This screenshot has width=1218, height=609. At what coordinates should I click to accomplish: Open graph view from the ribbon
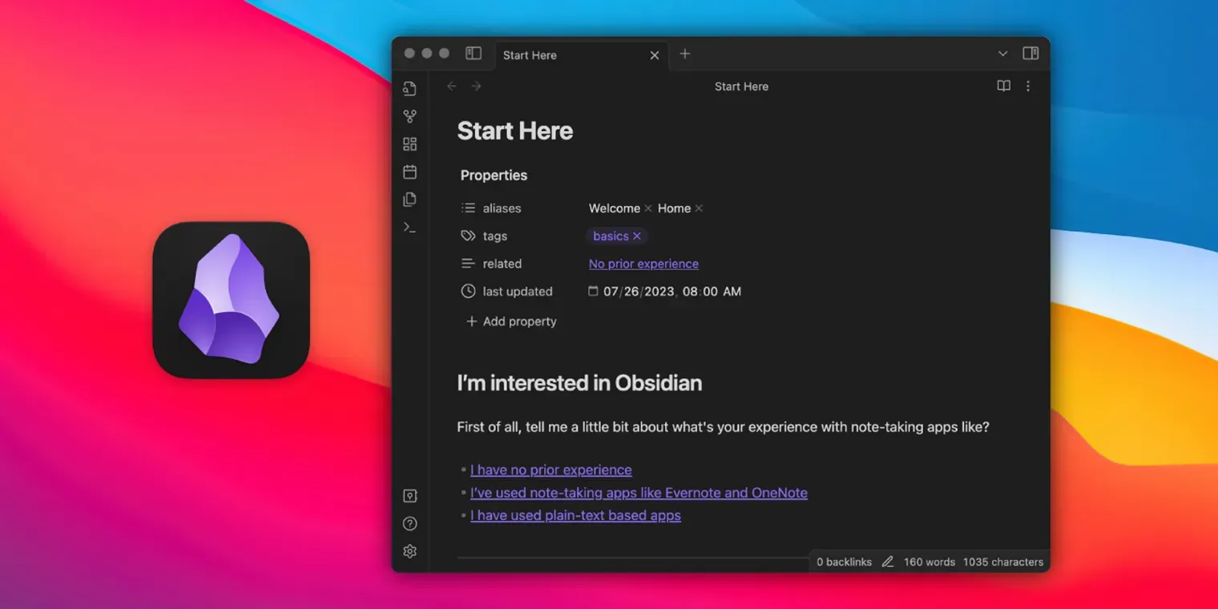pyautogui.click(x=409, y=116)
